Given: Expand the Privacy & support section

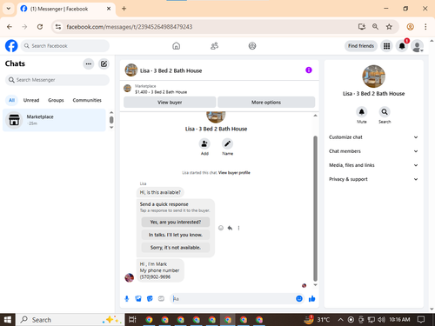Looking at the screenshot, I should click(373, 179).
